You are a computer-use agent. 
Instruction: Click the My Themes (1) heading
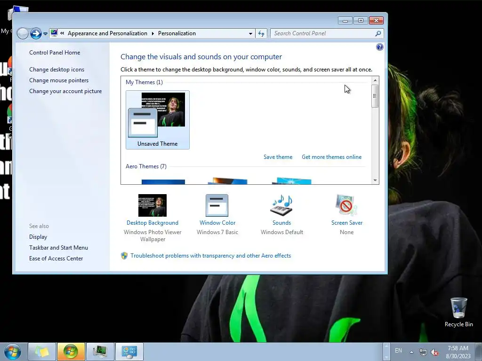[144, 82]
